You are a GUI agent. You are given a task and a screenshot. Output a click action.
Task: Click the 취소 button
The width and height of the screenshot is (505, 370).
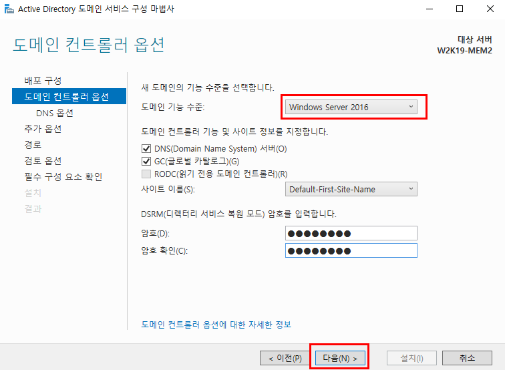click(467, 358)
